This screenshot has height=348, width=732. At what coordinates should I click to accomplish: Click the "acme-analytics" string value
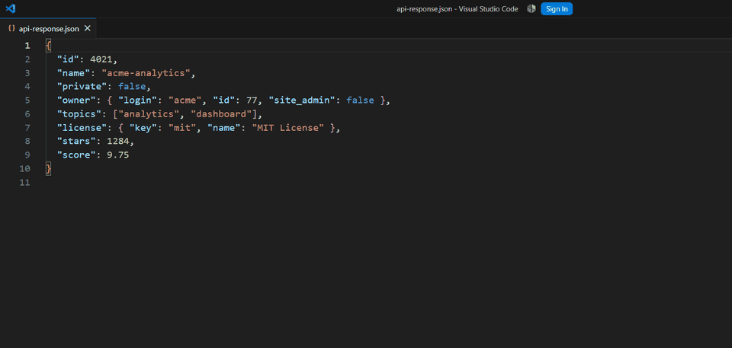point(146,73)
